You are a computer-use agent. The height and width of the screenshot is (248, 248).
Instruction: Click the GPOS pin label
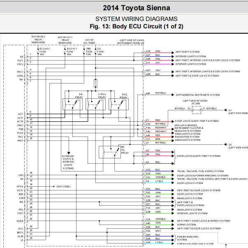pyautogui.click(x=20, y=187)
